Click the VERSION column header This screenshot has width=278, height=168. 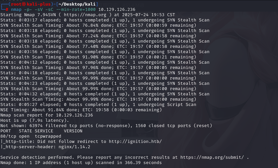pyautogui.click(x=73, y=131)
